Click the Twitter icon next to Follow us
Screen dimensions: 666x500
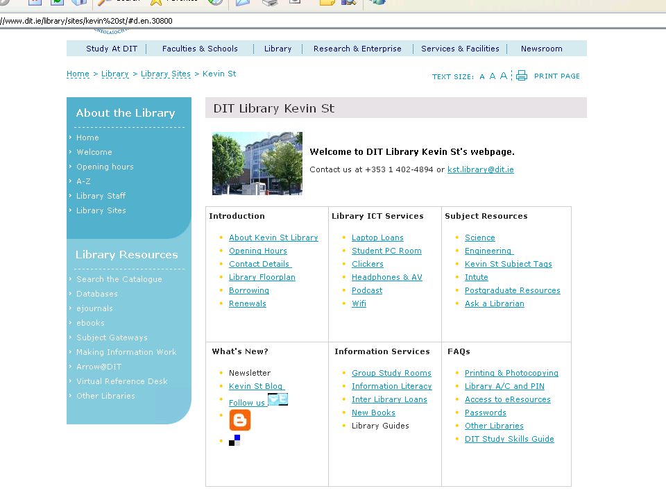[x=277, y=399]
